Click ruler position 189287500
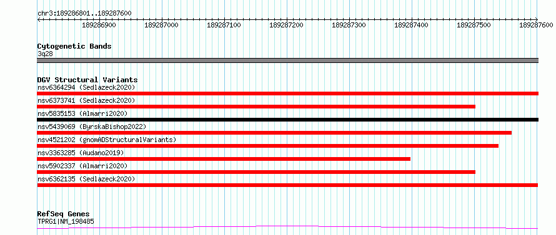 click(474, 25)
